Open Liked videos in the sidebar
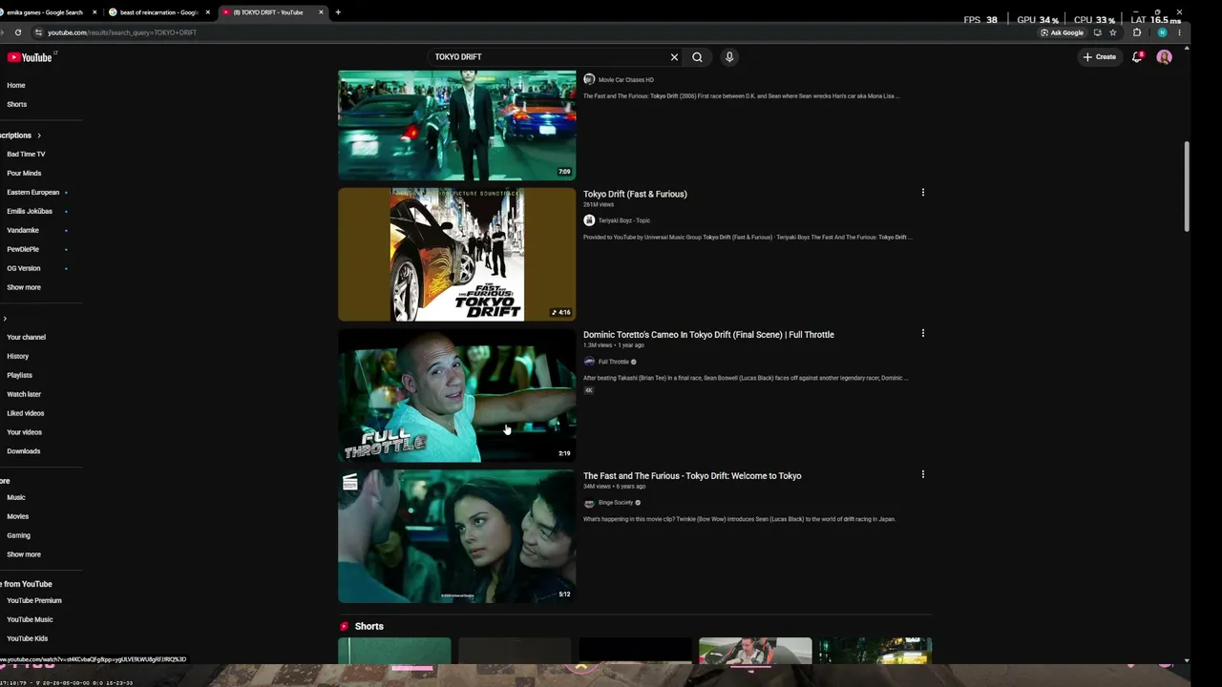 tap(26, 413)
